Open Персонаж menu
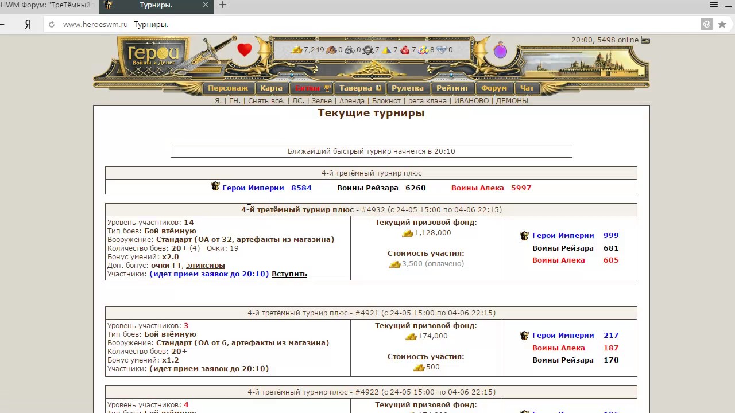 tap(228, 88)
